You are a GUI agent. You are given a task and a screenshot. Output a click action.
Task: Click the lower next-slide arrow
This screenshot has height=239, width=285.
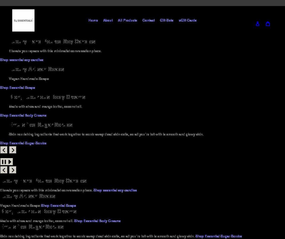(12, 170)
